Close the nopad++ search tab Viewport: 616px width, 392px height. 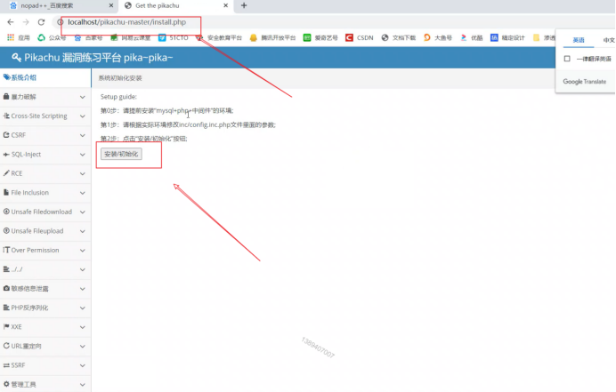point(111,5)
